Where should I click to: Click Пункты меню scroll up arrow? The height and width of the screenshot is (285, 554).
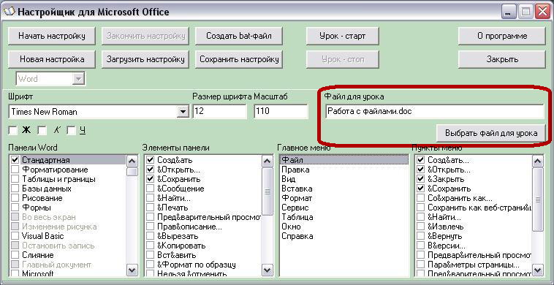click(x=538, y=161)
